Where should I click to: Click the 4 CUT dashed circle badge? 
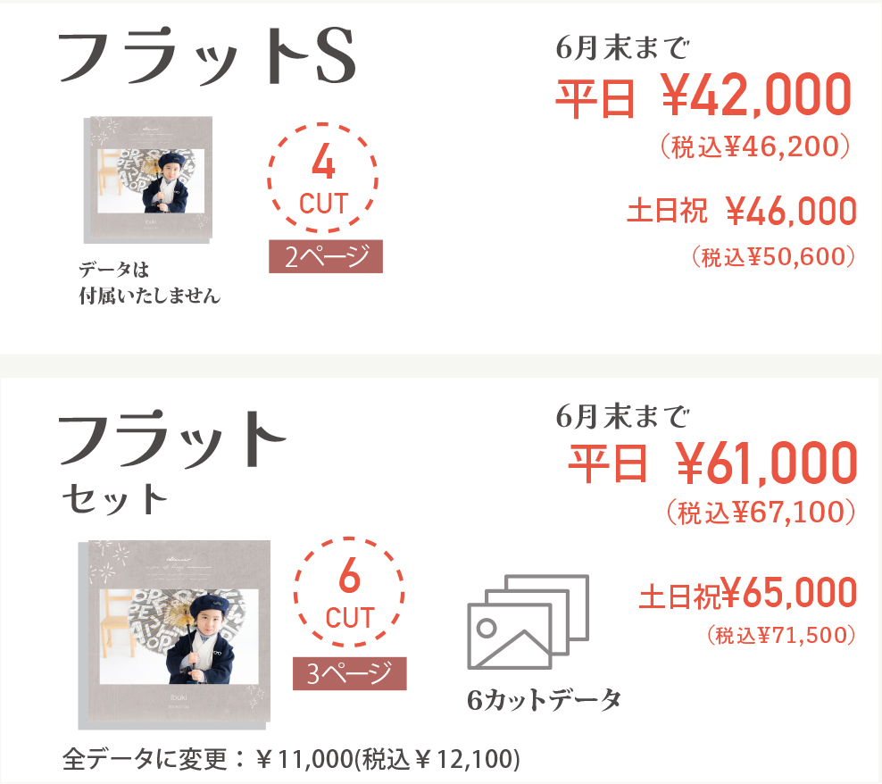(x=323, y=182)
